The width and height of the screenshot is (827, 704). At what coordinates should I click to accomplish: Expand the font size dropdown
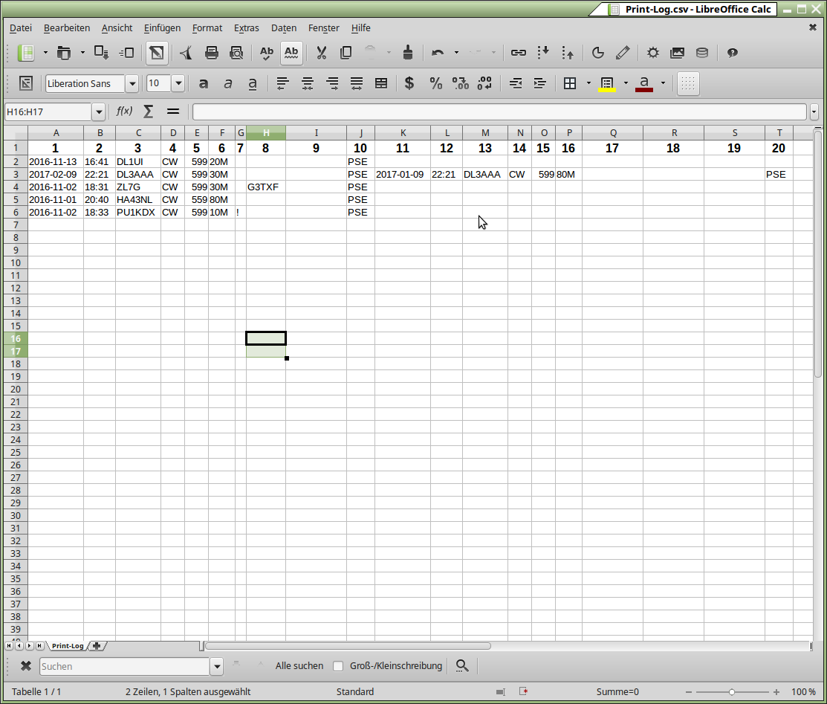click(x=178, y=83)
